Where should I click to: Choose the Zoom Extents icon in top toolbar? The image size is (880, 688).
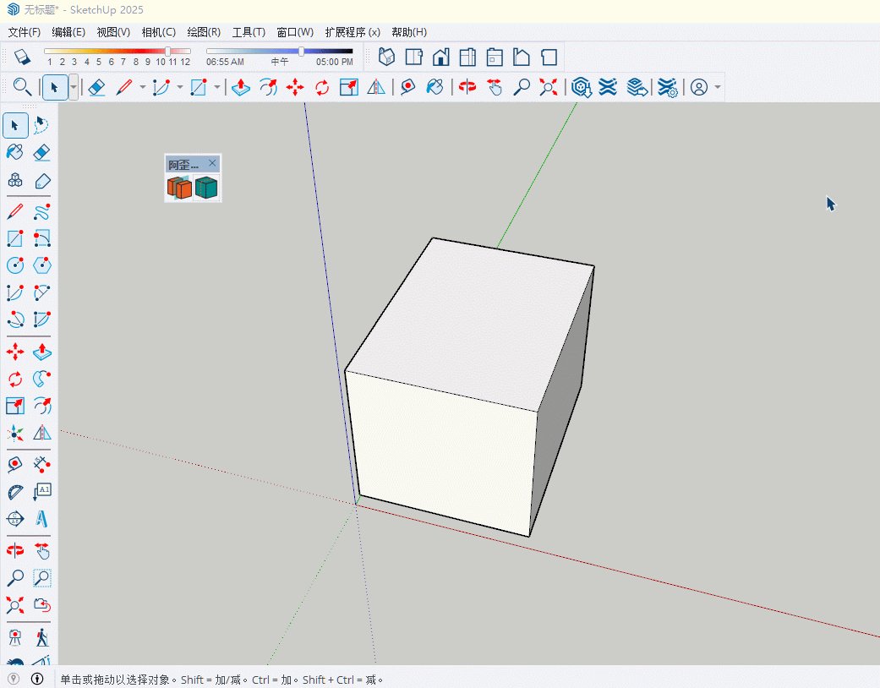click(x=549, y=87)
